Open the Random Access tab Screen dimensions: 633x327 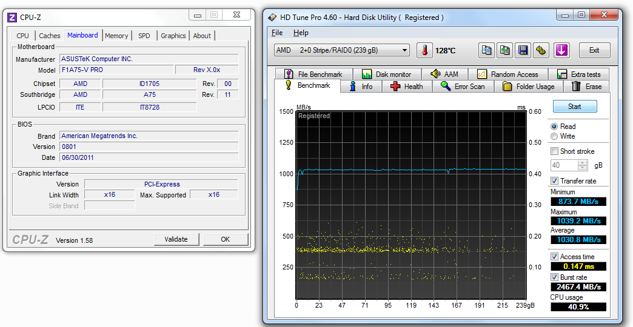click(x=508, y=74)
